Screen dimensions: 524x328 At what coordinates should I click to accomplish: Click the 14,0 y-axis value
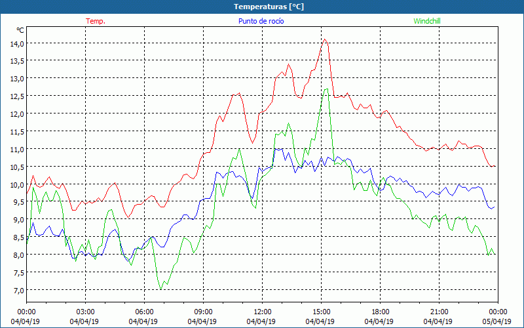point(17,43)
